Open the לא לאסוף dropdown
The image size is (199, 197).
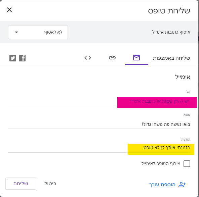click(38, 32)
